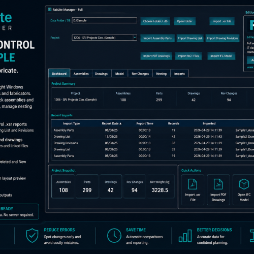Select the Project combo box showing 1206 - SPJ Projects
The height and width of the screenshot is (254, 254).
pos(105,38)
